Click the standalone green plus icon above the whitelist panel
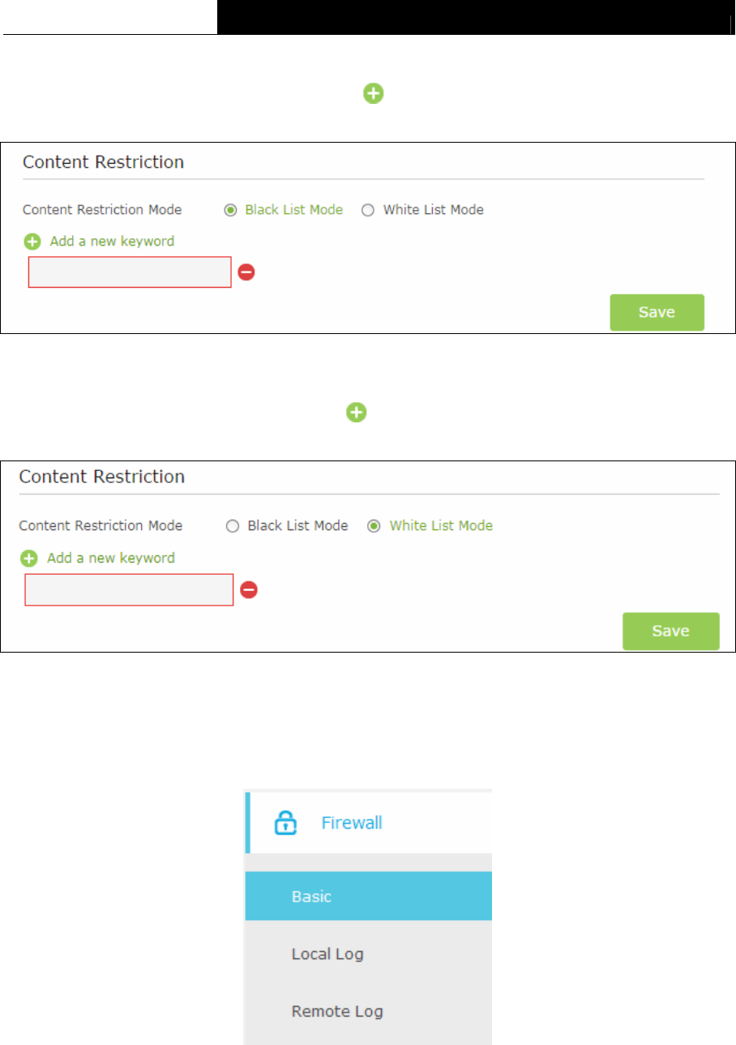The height and width of the screenshot is (1045, 736). point(356,413)
